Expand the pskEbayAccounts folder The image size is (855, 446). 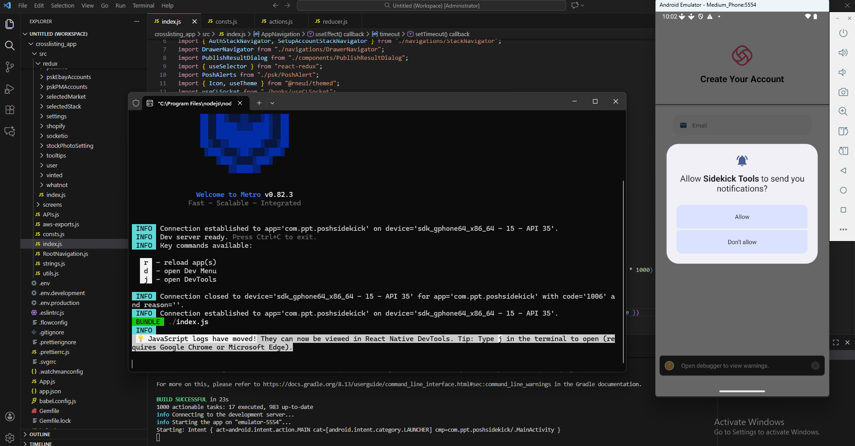point(68,77)
